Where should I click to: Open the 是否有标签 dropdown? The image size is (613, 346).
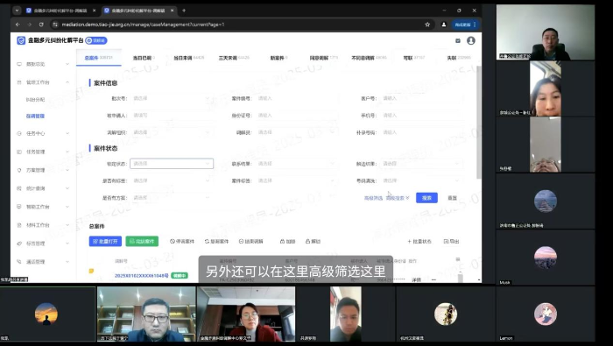point(172,180)
